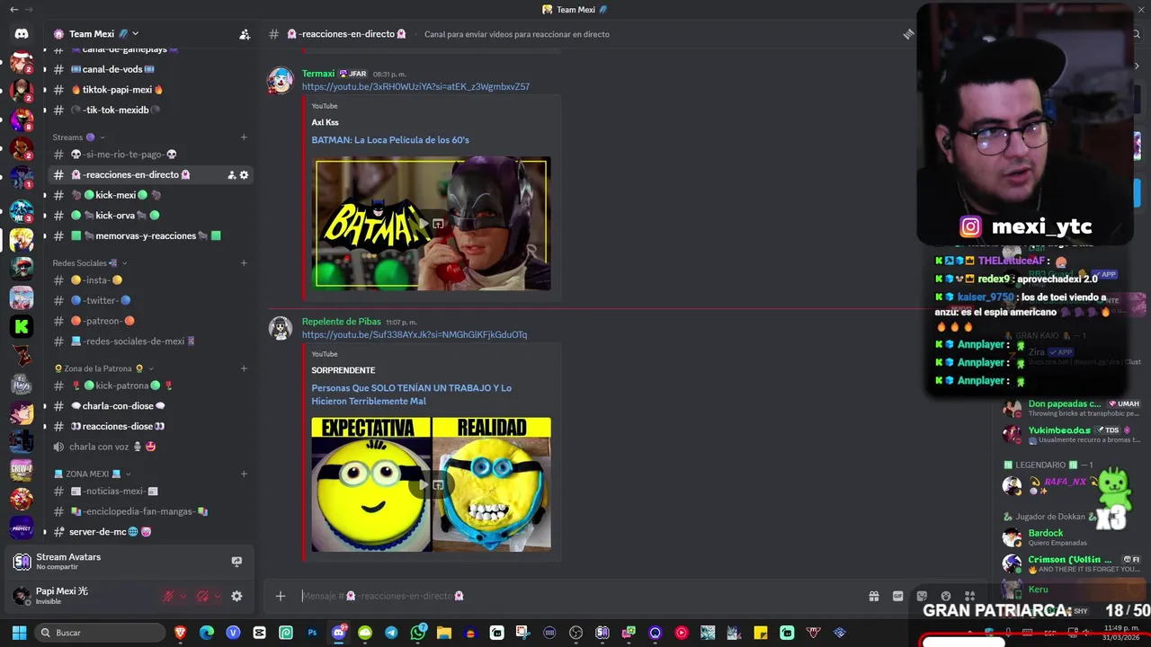
Task: Open the GIF picker
Action: [x=897, y=596]
